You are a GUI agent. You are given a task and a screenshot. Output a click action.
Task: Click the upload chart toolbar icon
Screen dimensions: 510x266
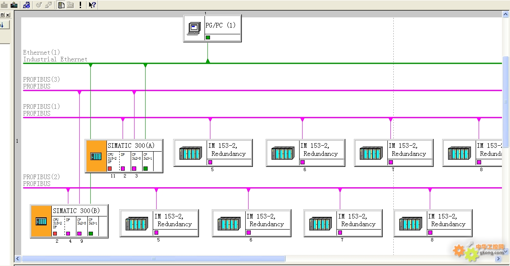14,5
